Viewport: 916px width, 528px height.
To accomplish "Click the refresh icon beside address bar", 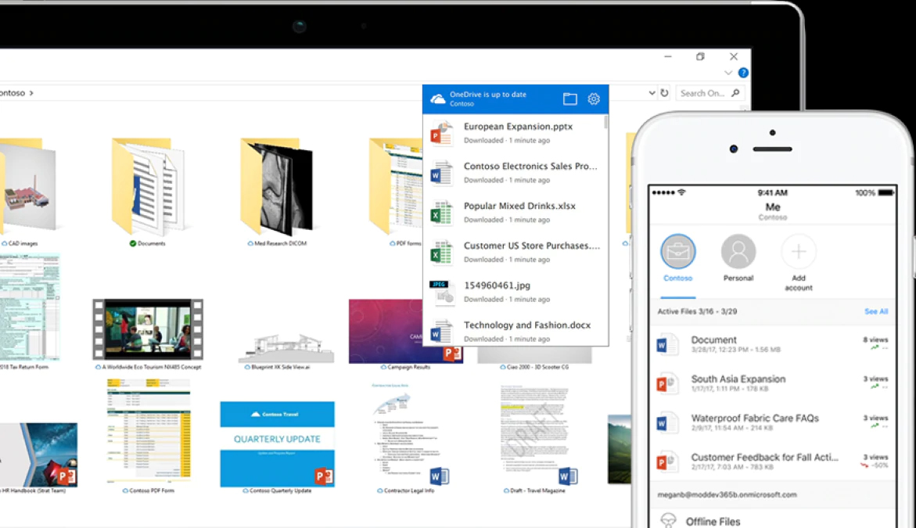I will pos(664,93).
